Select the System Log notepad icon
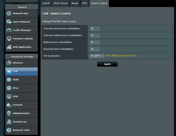 [x=9, y=122]
